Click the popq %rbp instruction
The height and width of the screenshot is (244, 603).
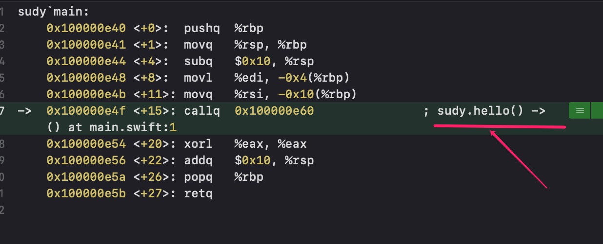pos(224,177)
